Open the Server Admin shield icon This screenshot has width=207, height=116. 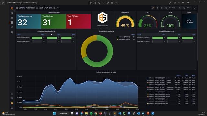(x=12, y=98)
